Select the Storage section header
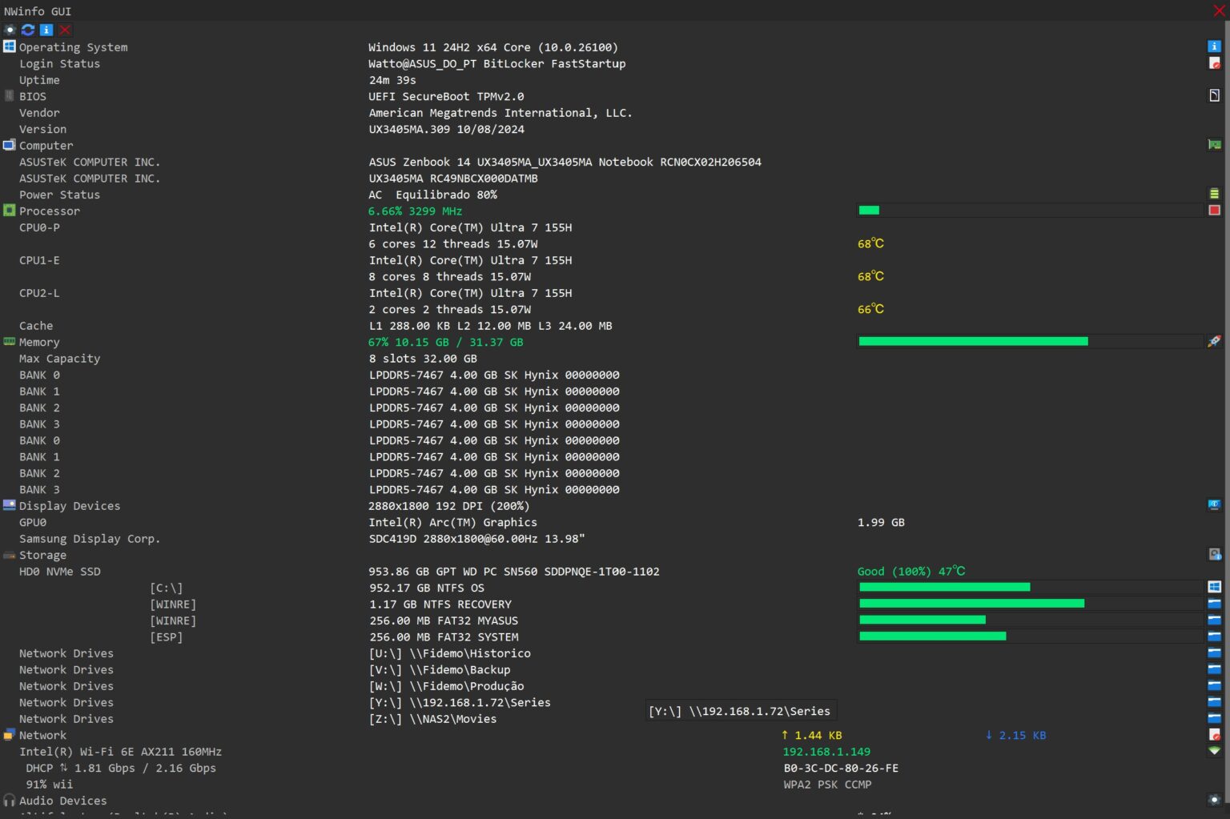Screen dimensions: 1230x819 [x=42, y=555]
